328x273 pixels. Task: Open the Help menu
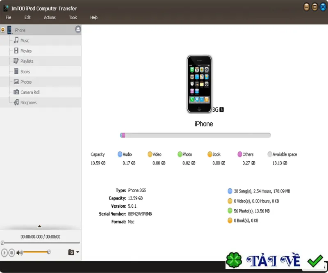pos(94,17)
